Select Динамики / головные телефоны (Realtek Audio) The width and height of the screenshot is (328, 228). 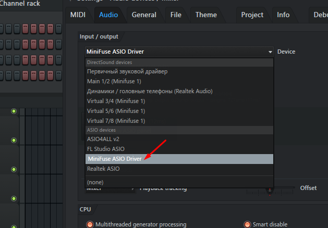(x=179, y=91)
